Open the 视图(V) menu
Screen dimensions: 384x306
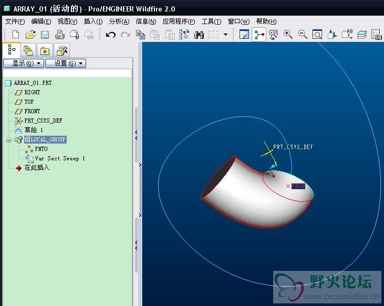[67, 21]
